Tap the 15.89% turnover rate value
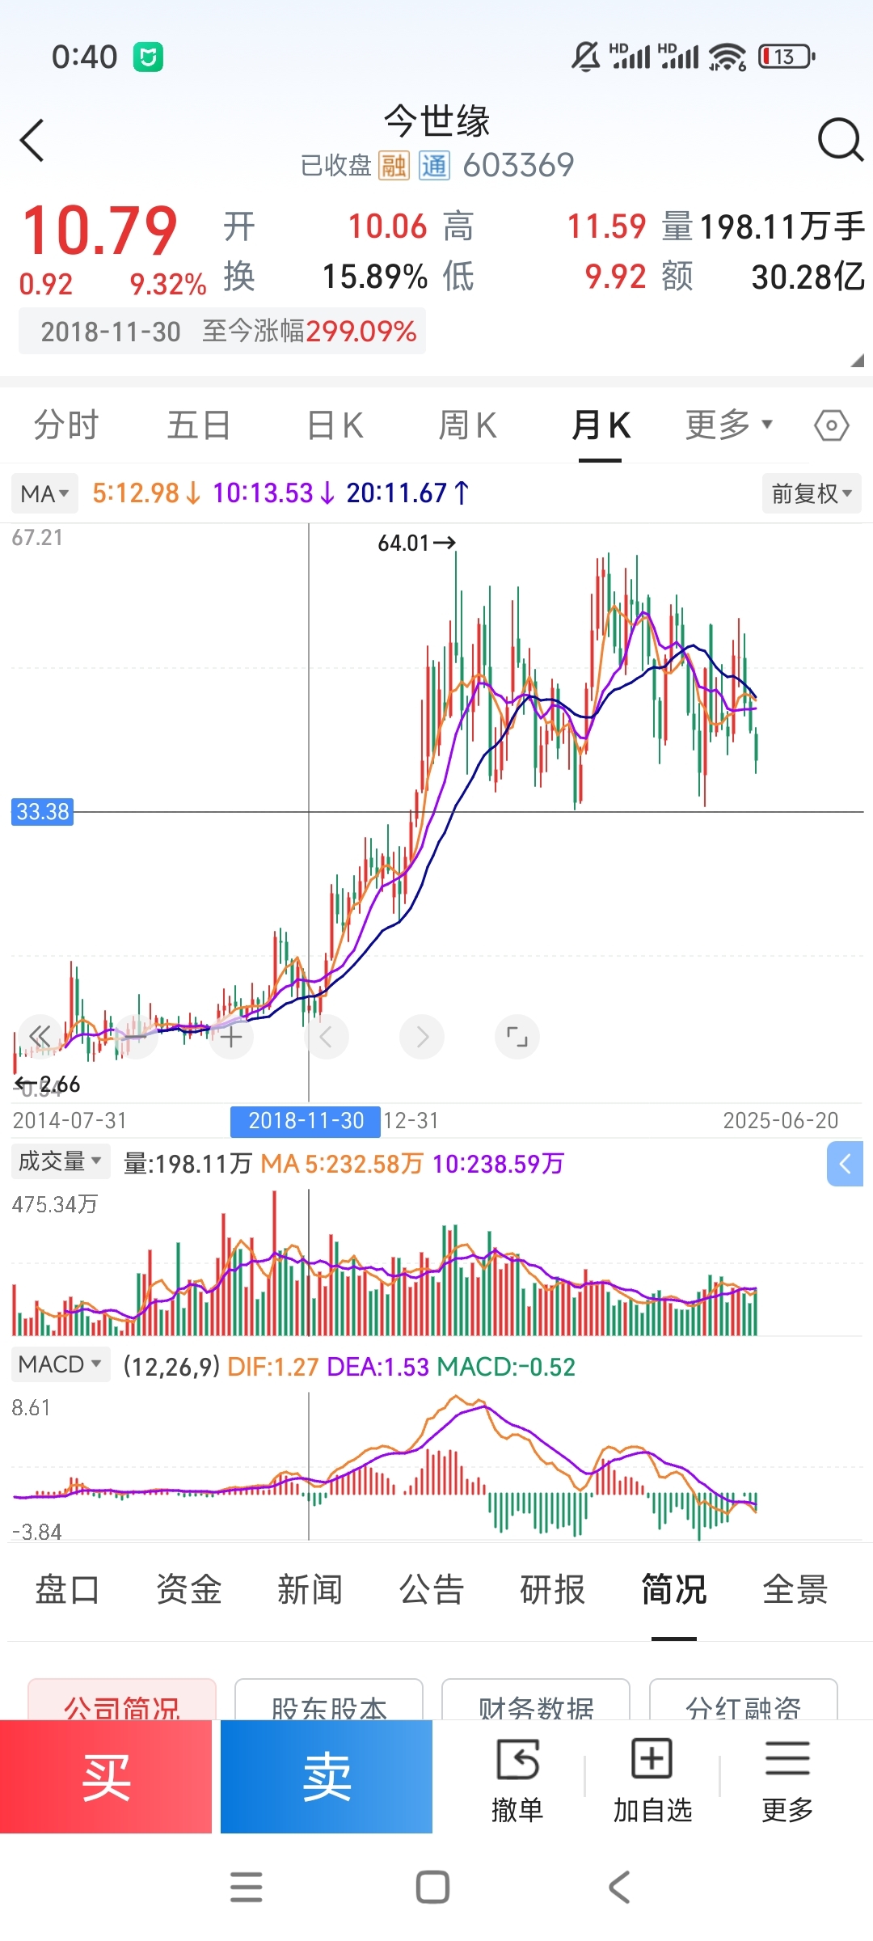This screenshot has height=1941, width=873. (x=375, y=277)
